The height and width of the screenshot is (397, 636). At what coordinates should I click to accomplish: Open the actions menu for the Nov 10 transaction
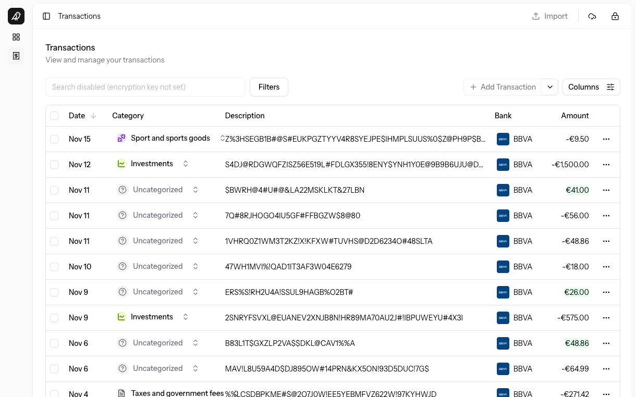(x=606, y=267)
